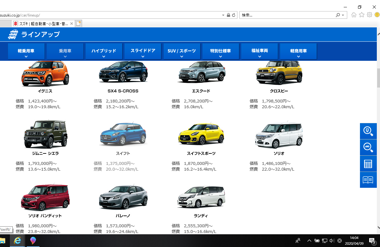Click the dark blue SX4 S-CROSS car image

(x=123, y=72)
